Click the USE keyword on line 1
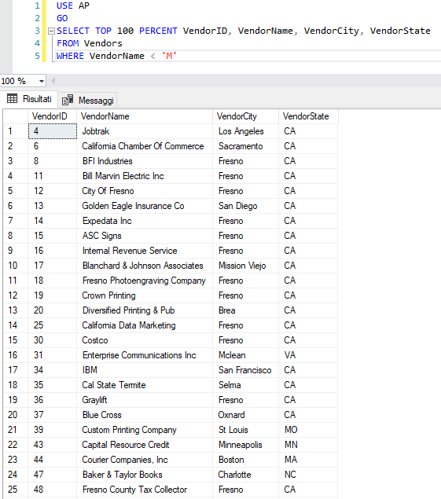Image resolution: width=441 pixels, height=499 pixels. 64,6
